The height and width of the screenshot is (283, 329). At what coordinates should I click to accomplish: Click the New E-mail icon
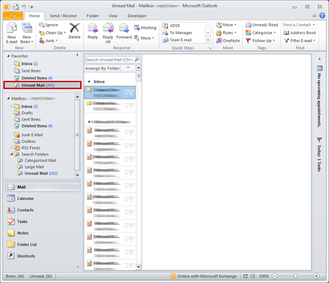12,33
